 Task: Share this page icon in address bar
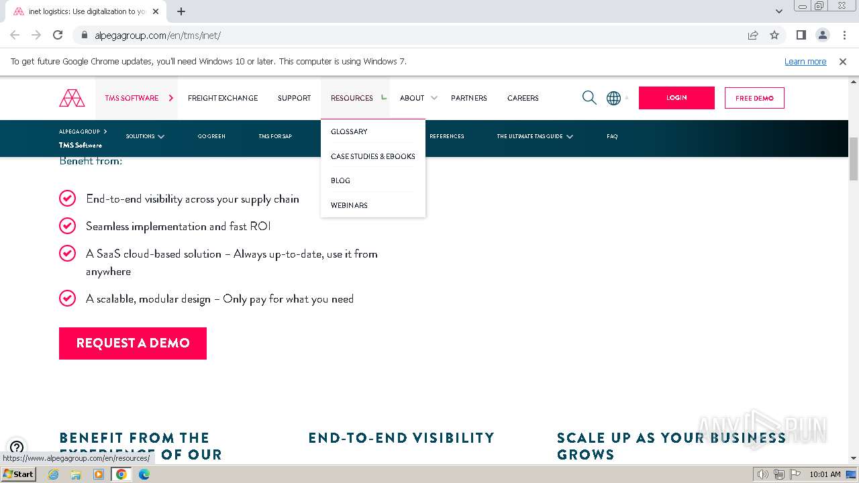tap(753, 35)
